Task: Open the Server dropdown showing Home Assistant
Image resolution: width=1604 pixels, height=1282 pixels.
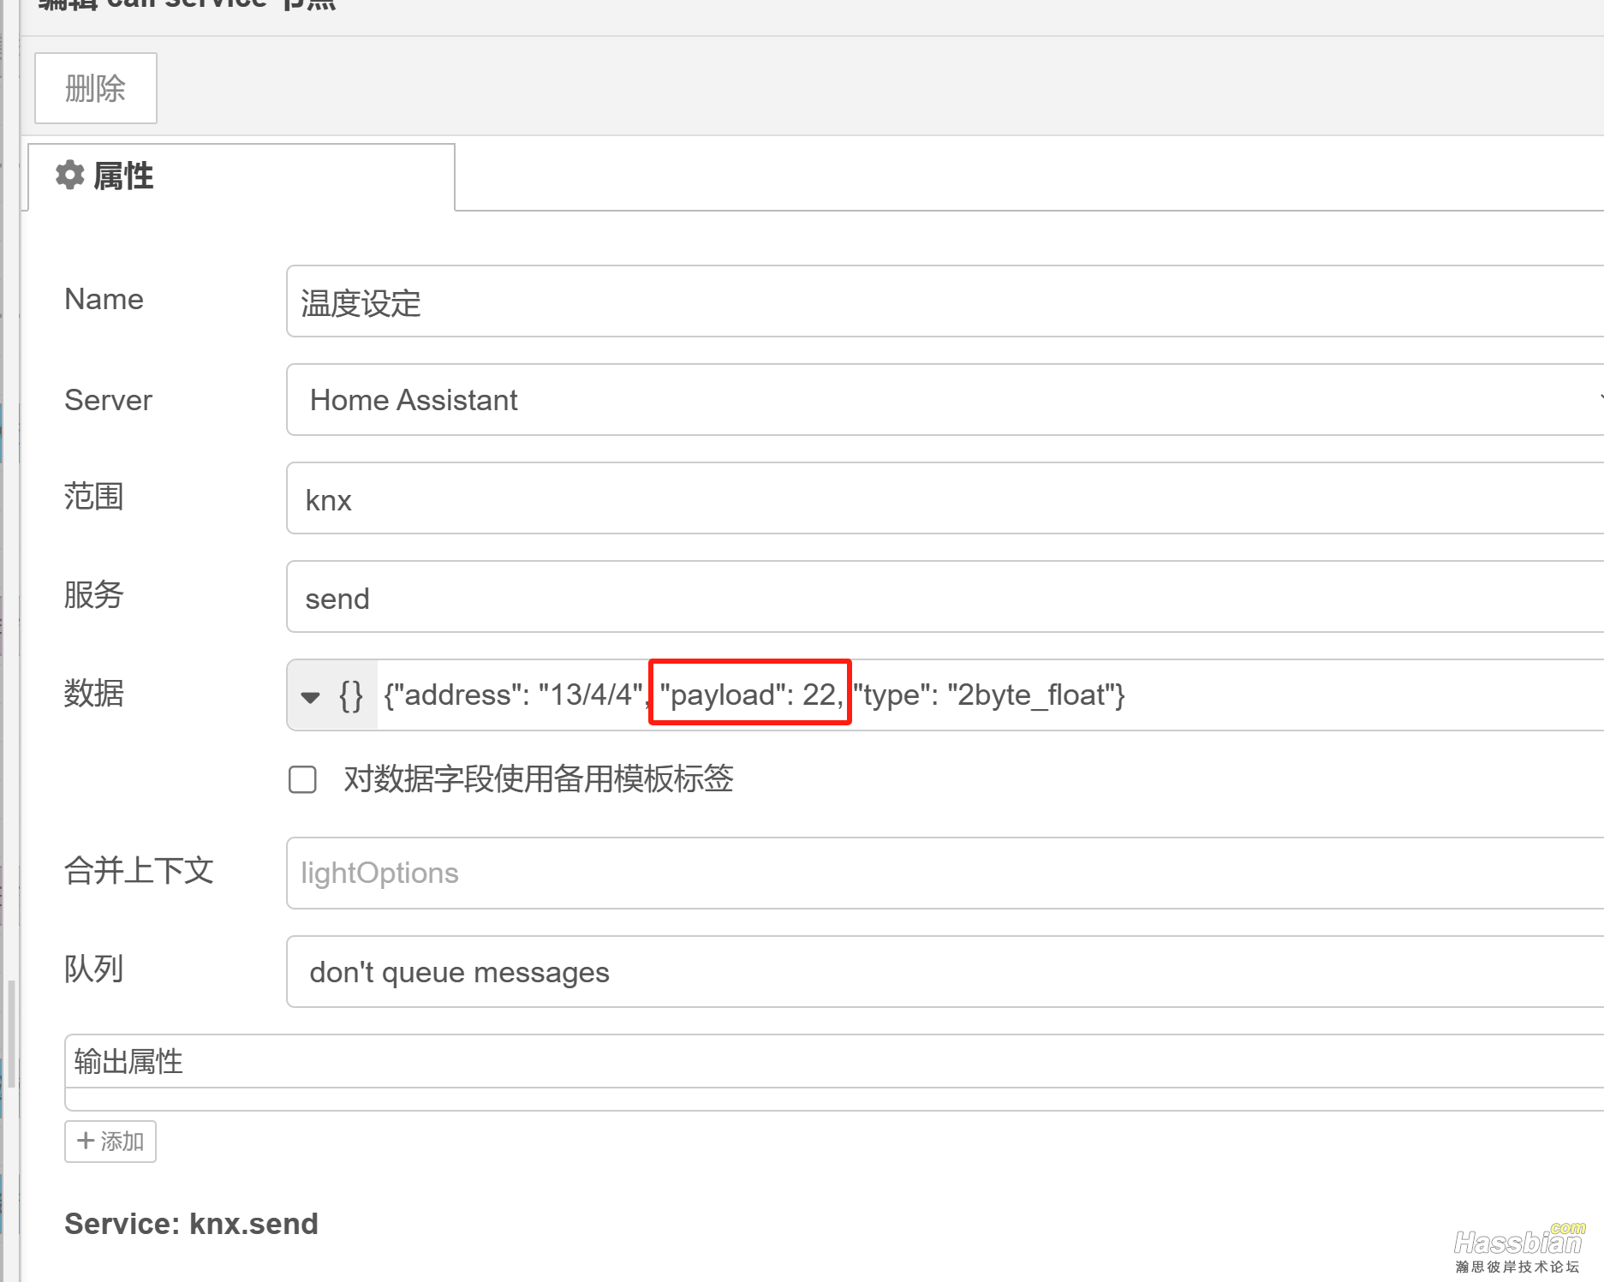Action: (x=945, y=400)
